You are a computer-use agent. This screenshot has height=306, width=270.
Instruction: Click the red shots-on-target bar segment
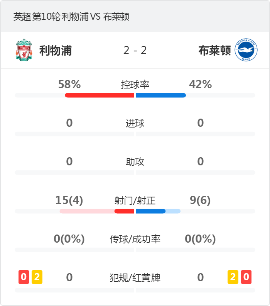(x=124, y=211)
